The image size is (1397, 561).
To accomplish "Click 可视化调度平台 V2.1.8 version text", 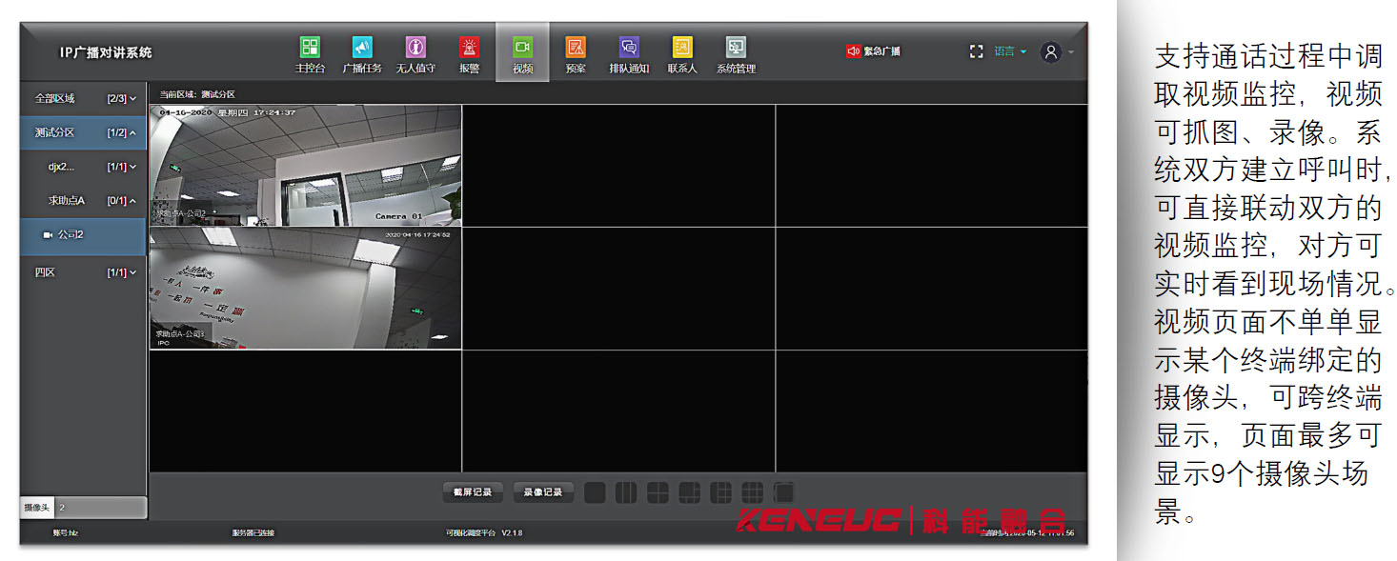I will tap(484, 532).
